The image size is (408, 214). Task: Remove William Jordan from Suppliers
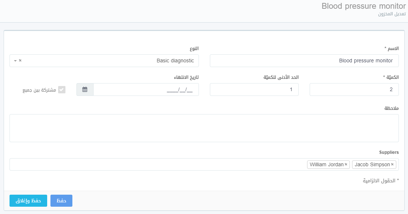coord(346,164)
